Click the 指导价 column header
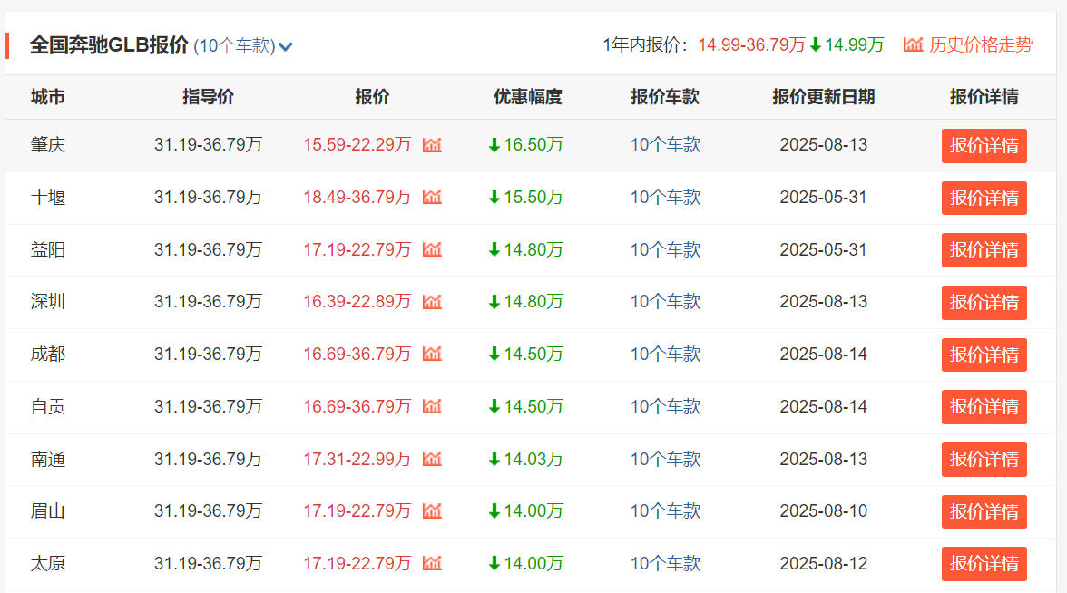1067x593 pixels. click(209, 96)
